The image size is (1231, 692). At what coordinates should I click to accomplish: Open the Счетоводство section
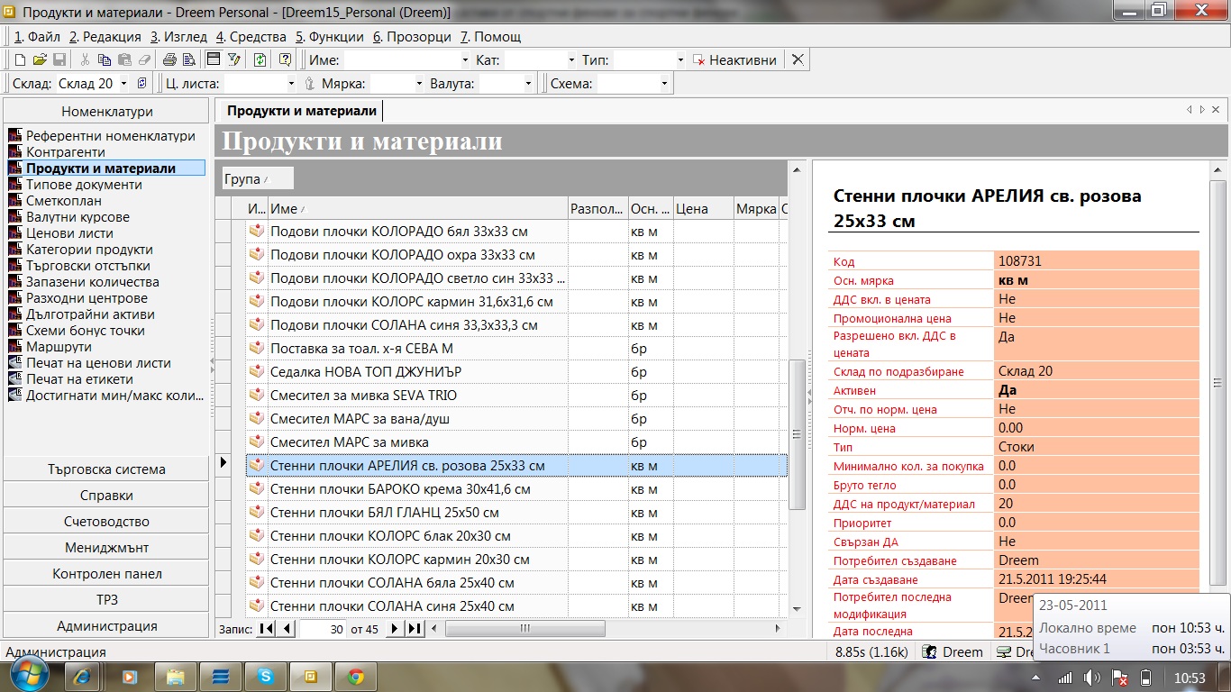click(x=106, y=522)
